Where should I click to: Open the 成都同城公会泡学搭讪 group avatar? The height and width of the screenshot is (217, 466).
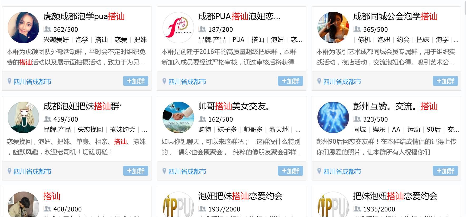coord(333,28)
